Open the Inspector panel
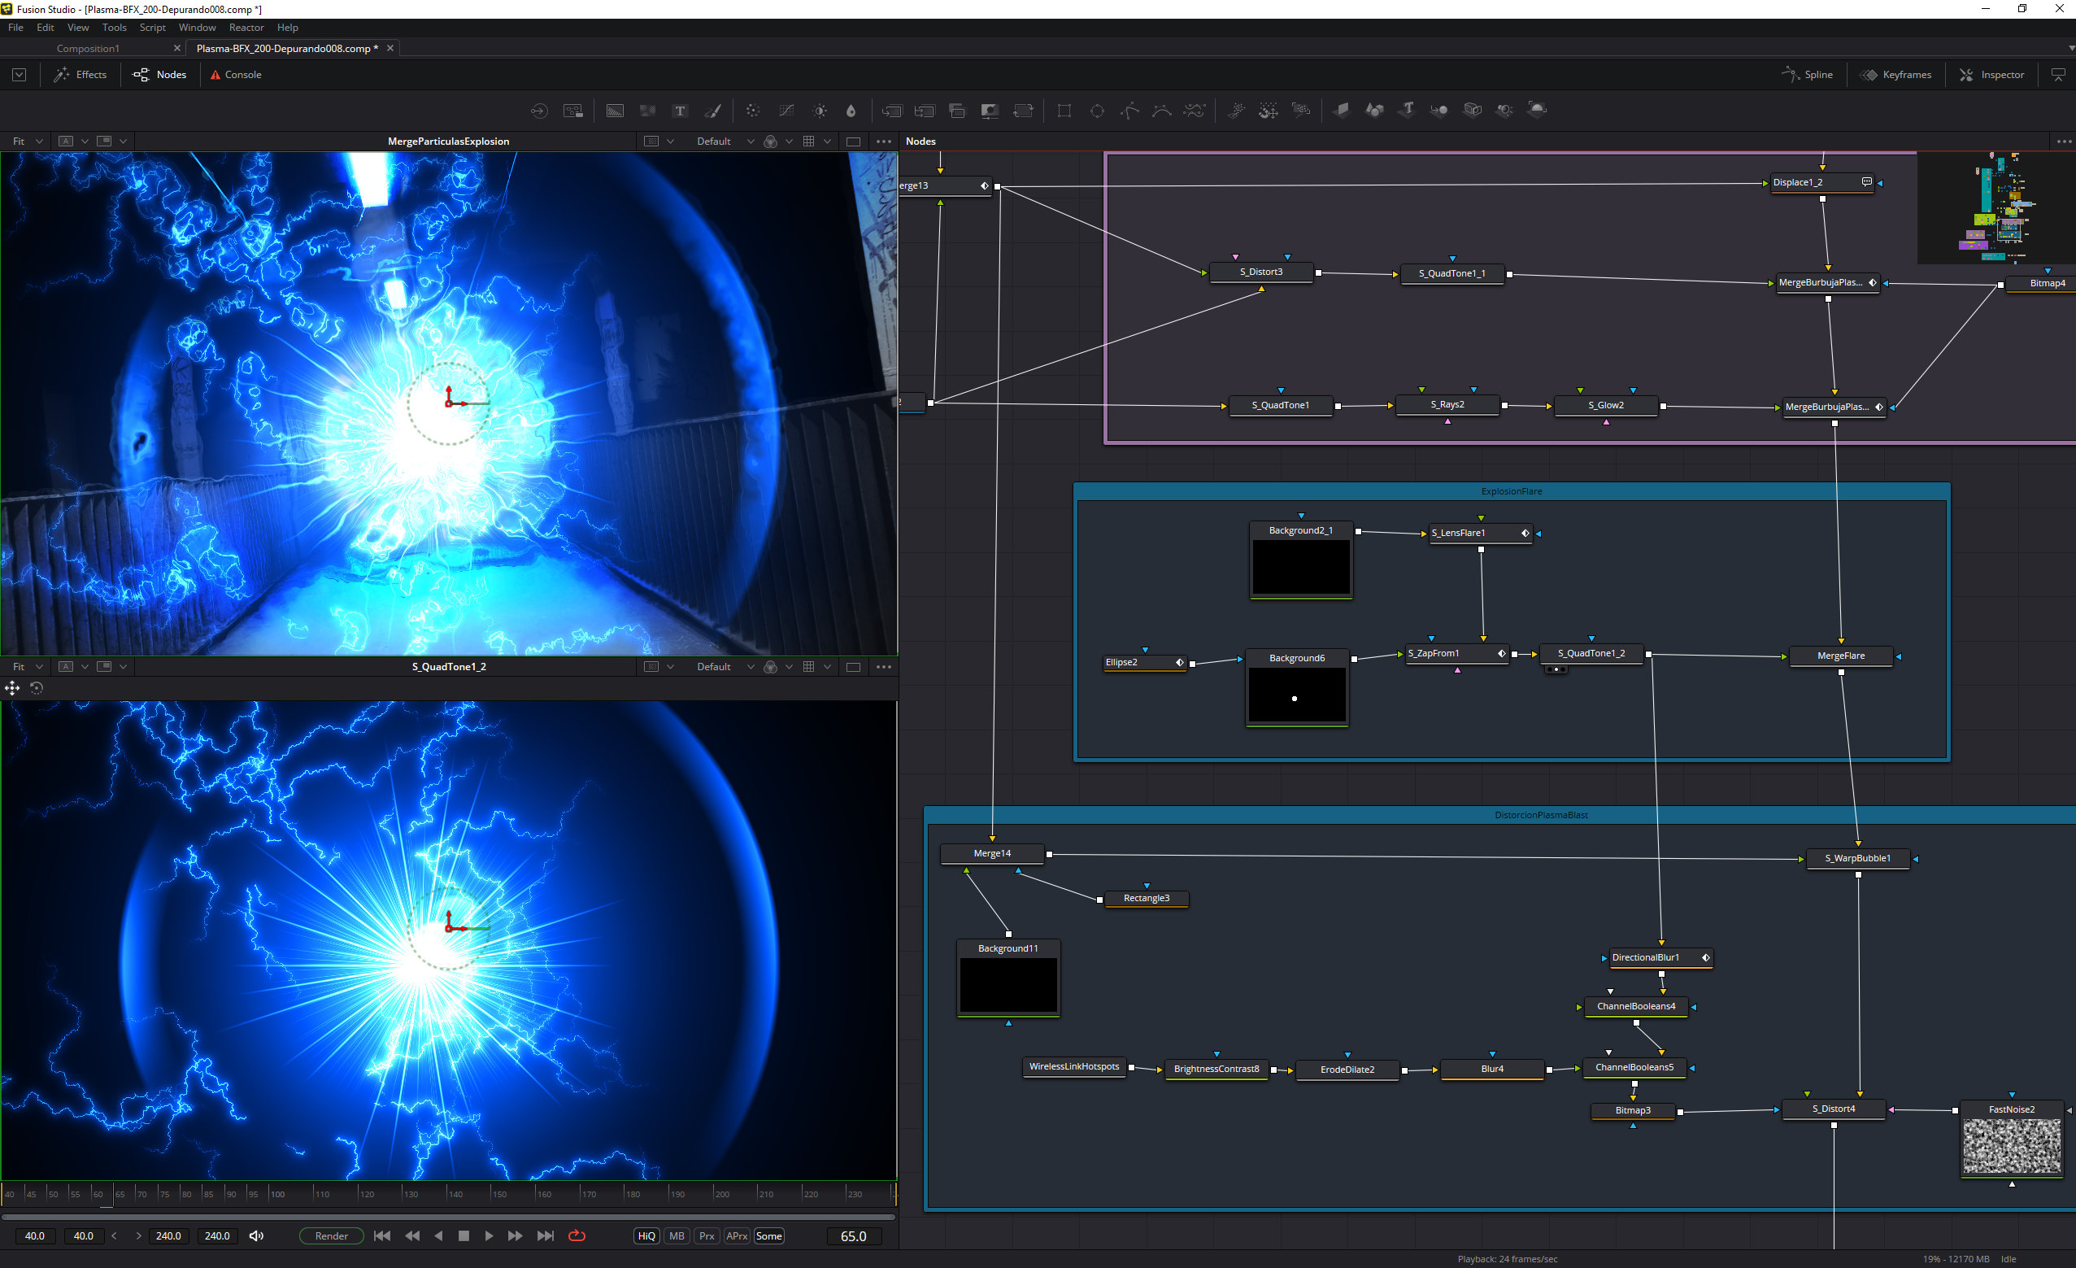2076x1268 pixels. (1991, 75)
